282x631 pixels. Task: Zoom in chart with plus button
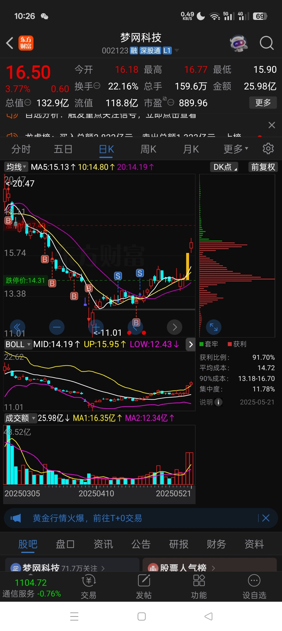(x=96, y=327)
